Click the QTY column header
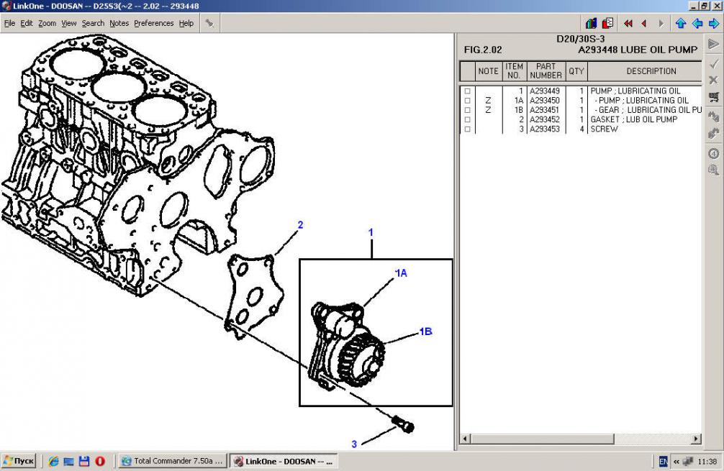 coord(576,71)
